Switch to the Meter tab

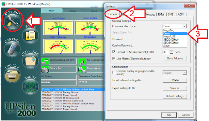point(52,11)
